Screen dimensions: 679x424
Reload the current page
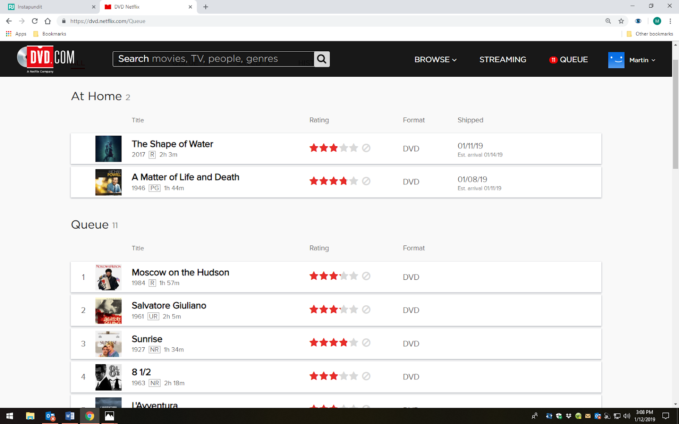tap(35, 21)
